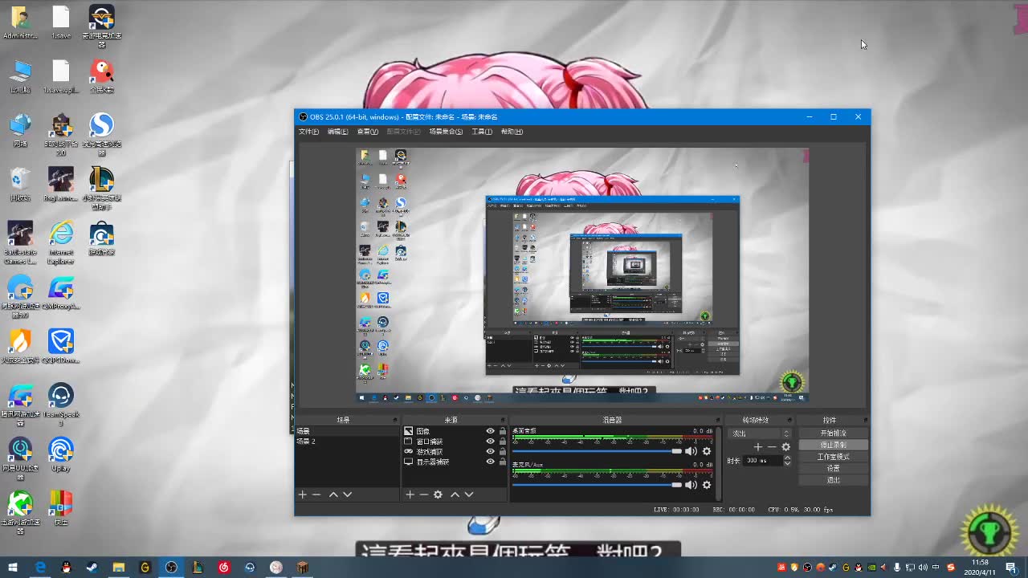Adjust the 桌面音频 volume slider handle

[x=677, y=451]
